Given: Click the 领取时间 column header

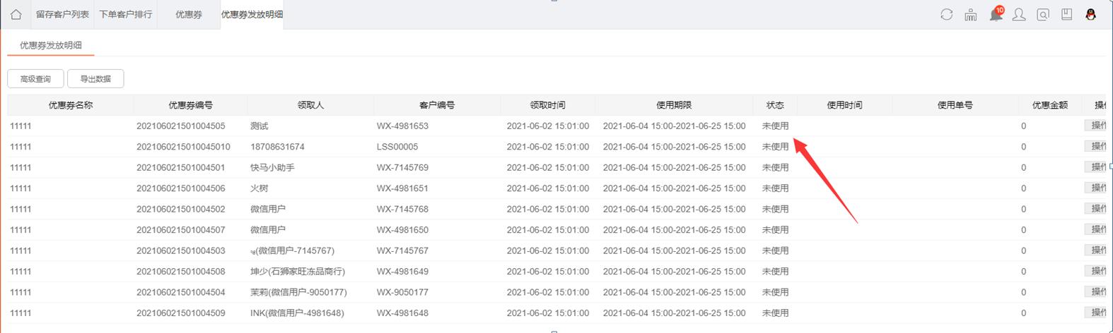Looking at the screenshot, I should point(548,105).
